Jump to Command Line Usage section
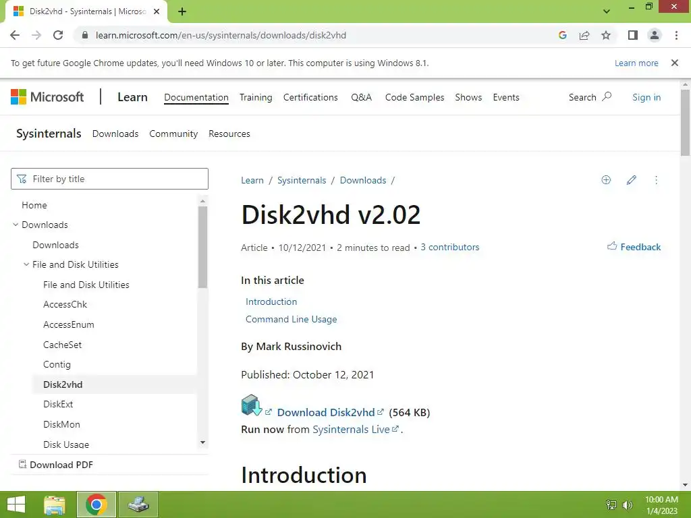 click(x=291, y=319)
